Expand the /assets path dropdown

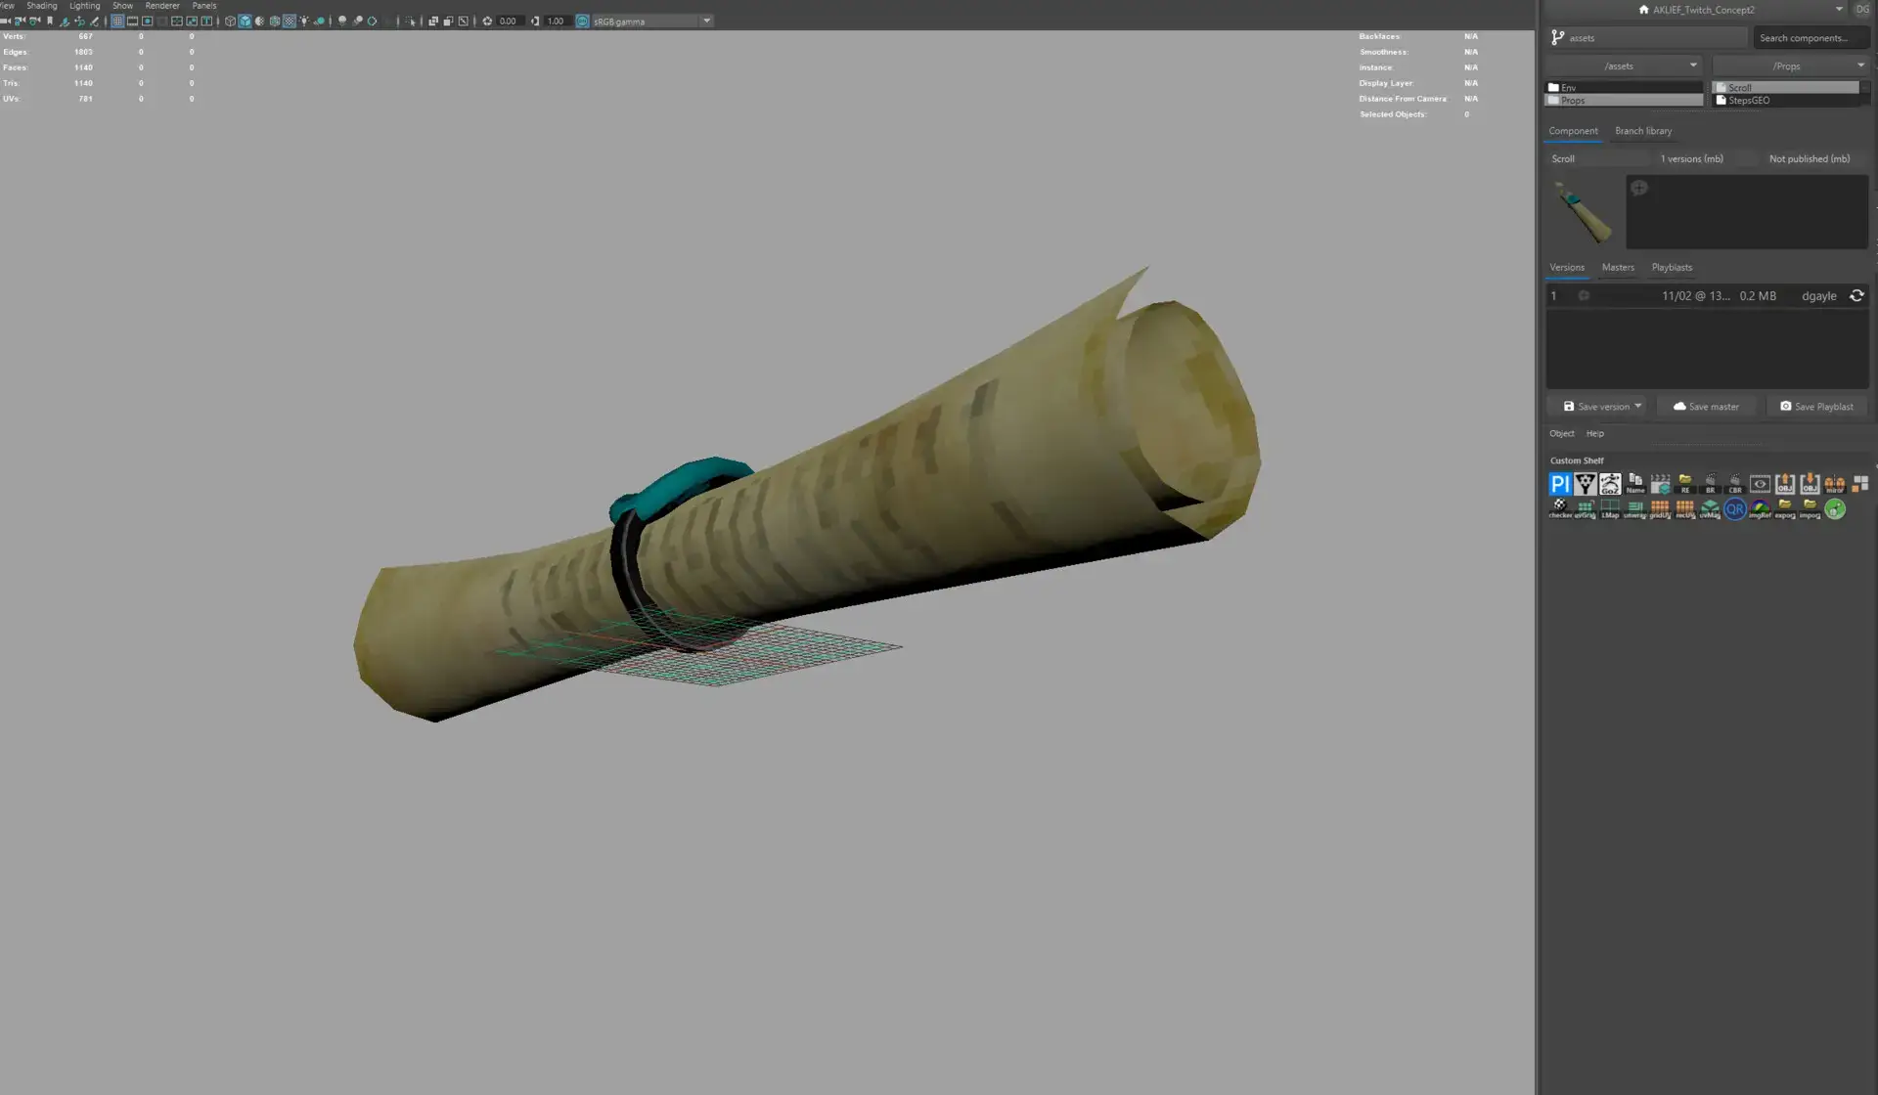1693,66
